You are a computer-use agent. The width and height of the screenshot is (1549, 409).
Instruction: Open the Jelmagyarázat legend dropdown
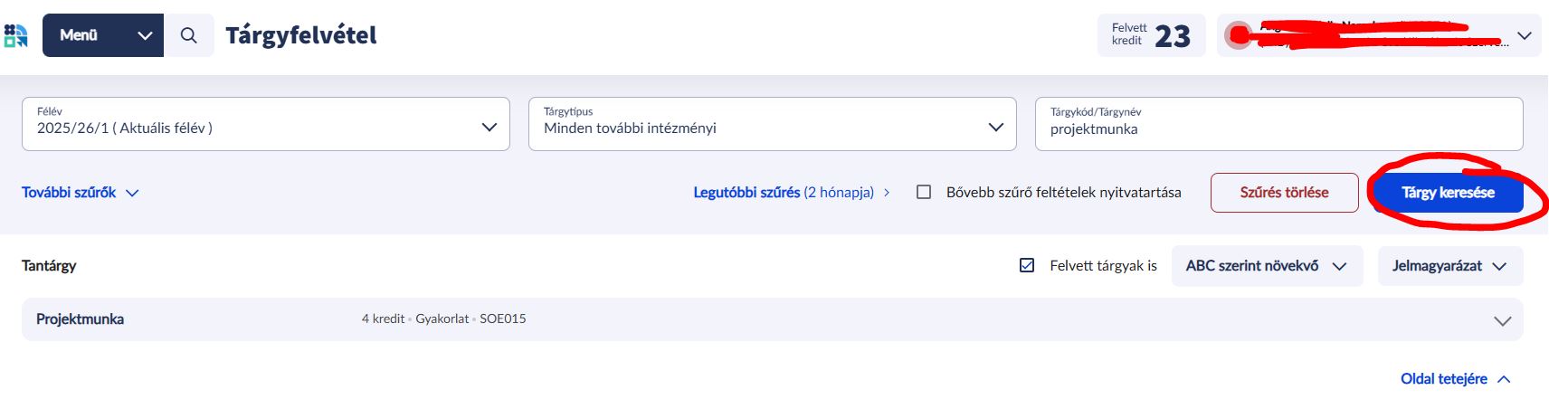[x=1449, y=266]
